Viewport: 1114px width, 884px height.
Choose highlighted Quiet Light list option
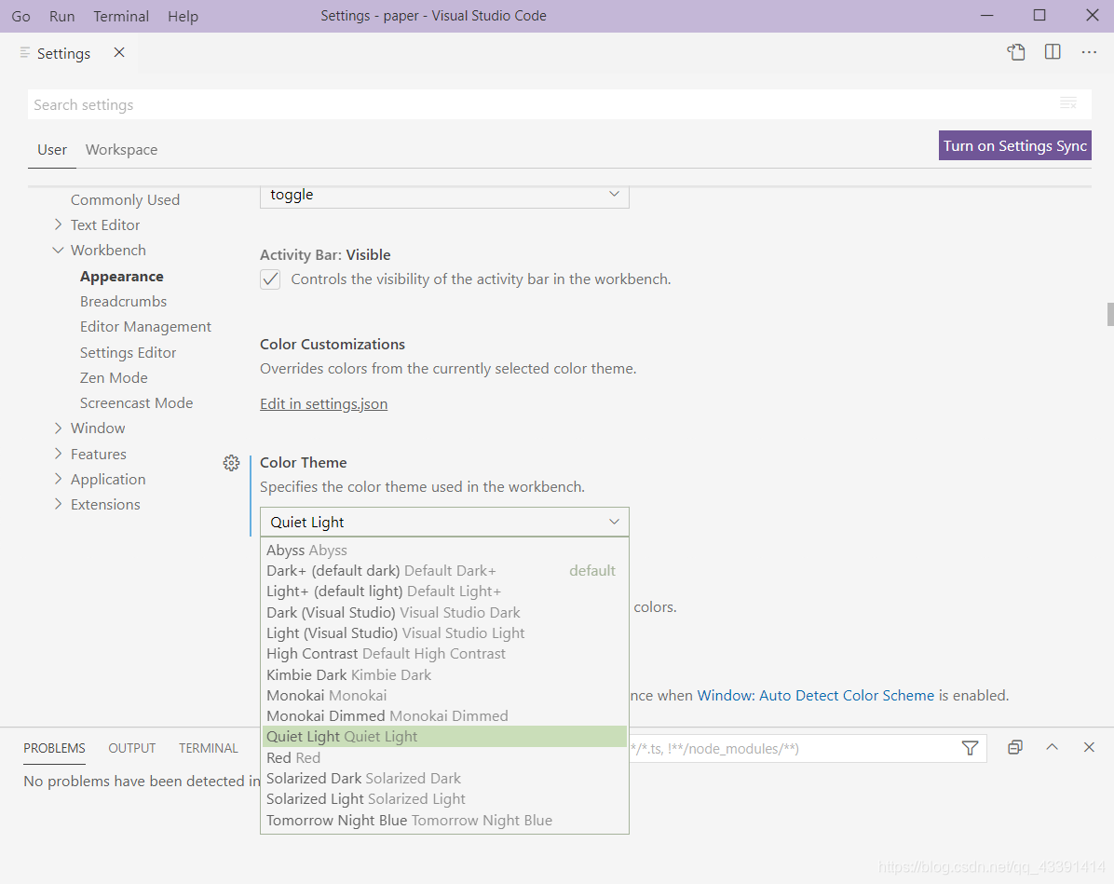click(444, 737)
